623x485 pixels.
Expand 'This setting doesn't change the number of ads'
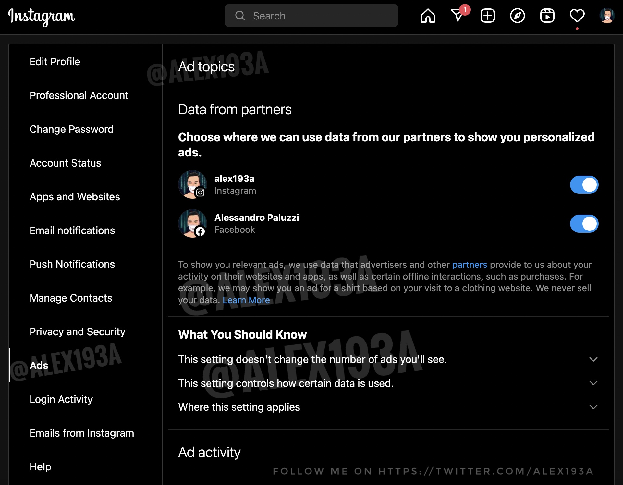(x=593, y=359)
